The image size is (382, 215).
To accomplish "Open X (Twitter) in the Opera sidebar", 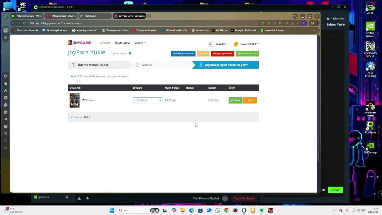I will click(6, 134).
